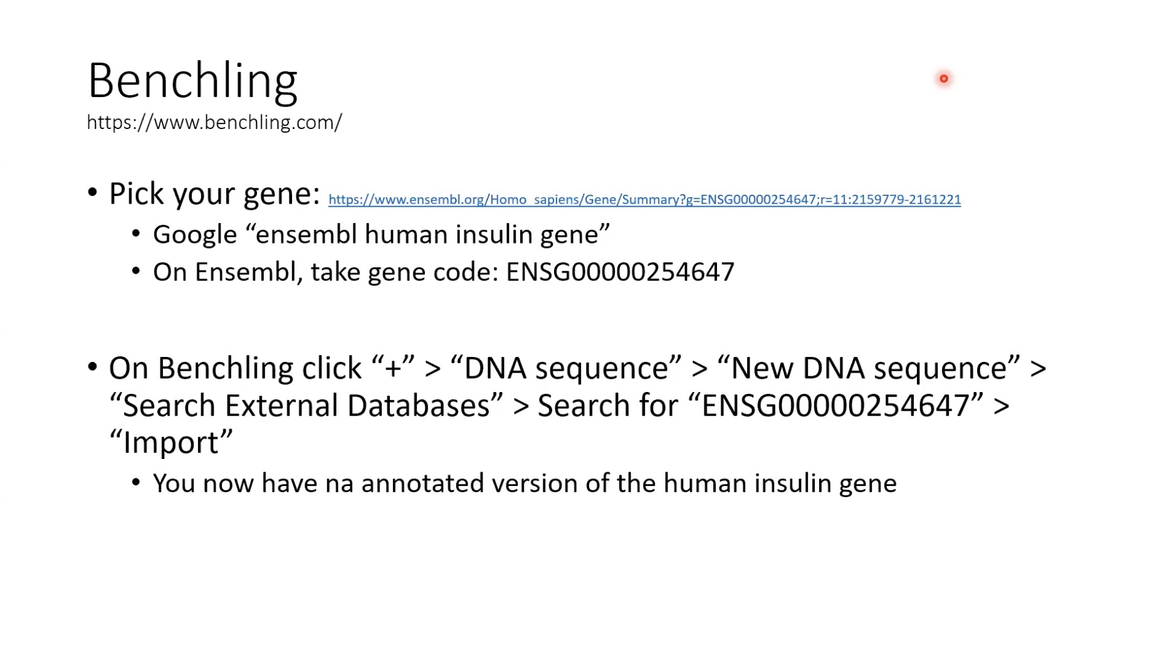Click gene code ENSG00000254647 on the Ensembl line
The height and width of the screenshot is (650, 1167).
pyautogui.click(x=620, y=272)
